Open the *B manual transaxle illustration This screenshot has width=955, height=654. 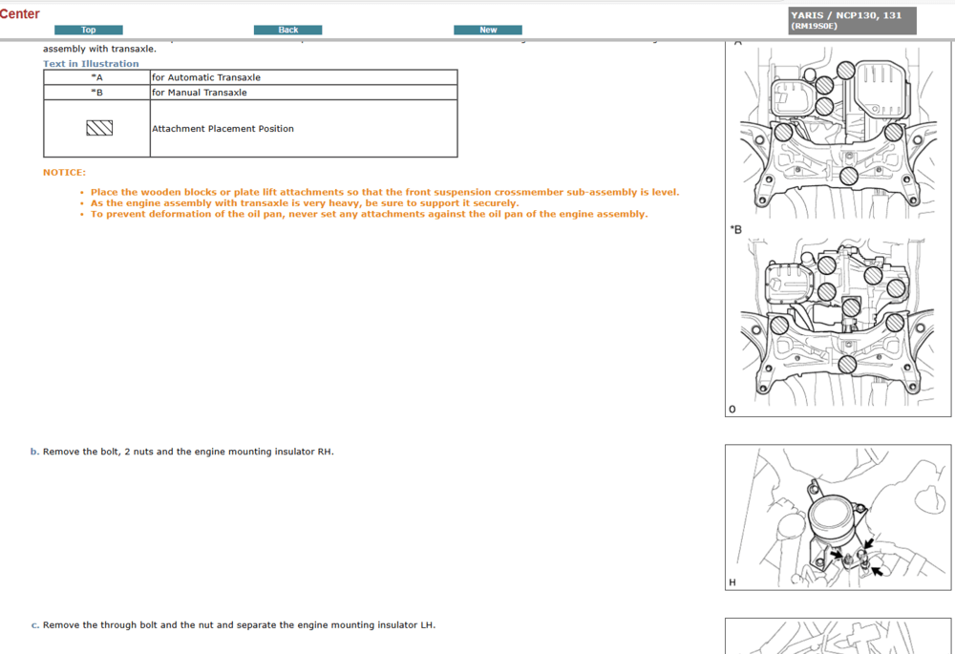(x=838, y=320)
